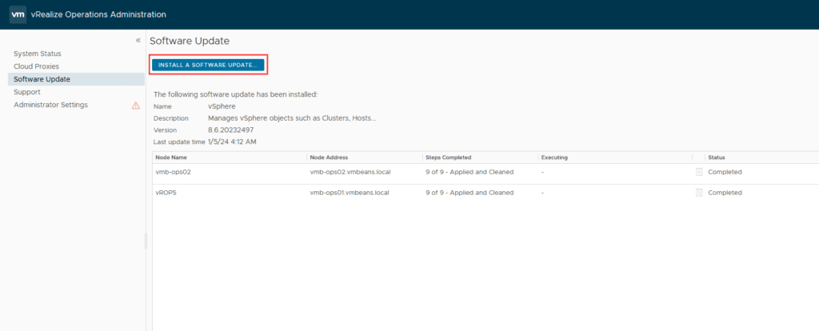Click vRealize Operations Administration title

click(98, 14)
